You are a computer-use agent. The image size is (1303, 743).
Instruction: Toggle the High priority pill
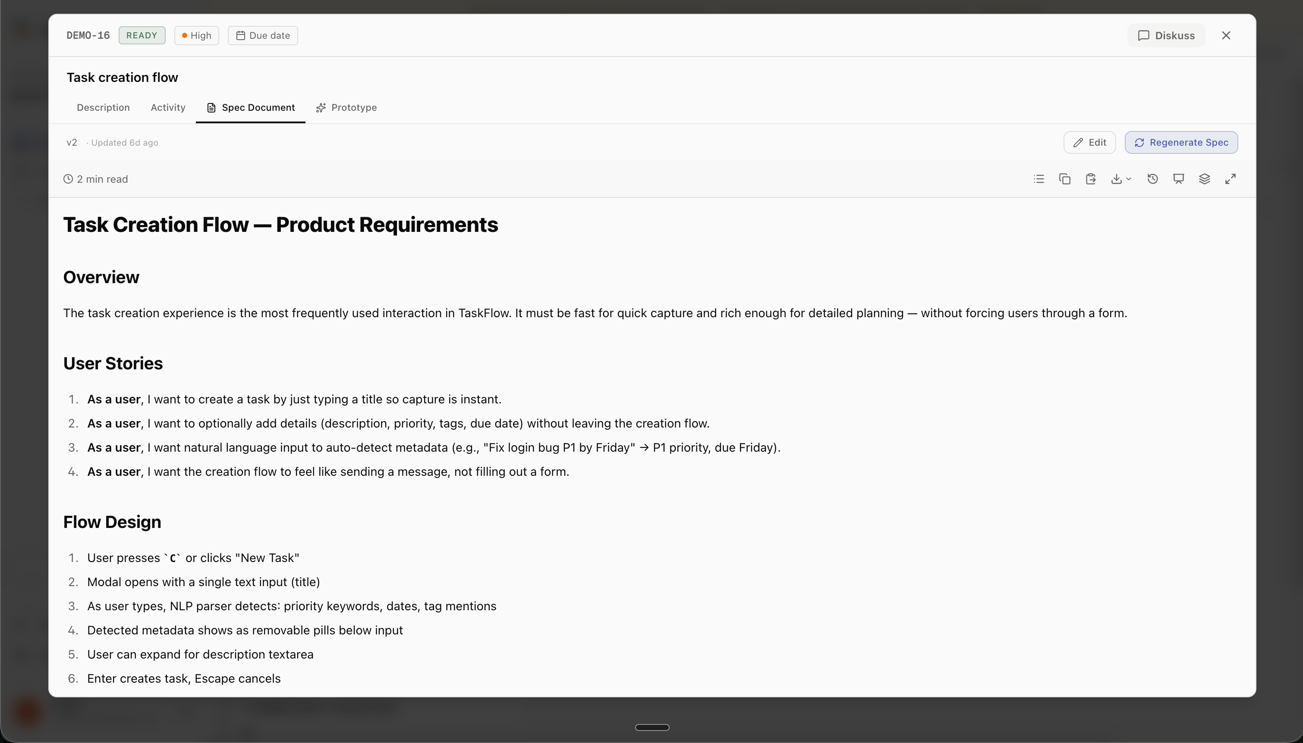click(196, 35)
